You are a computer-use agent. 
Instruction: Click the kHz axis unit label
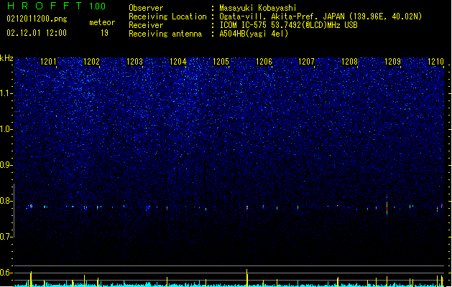[6, 58]
